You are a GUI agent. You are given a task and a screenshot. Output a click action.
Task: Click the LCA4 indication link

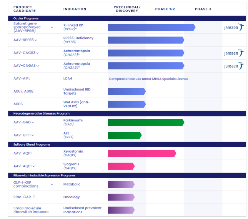(x=68, y=79)
